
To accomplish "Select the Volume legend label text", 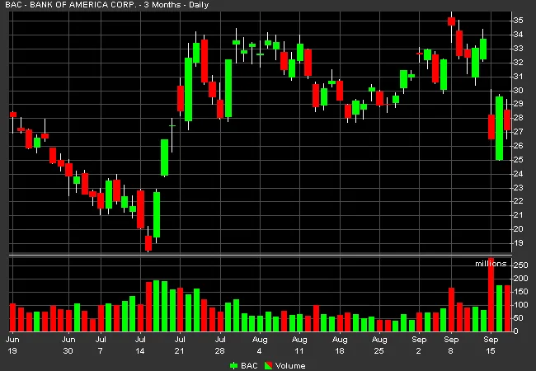I will (290, 365).
